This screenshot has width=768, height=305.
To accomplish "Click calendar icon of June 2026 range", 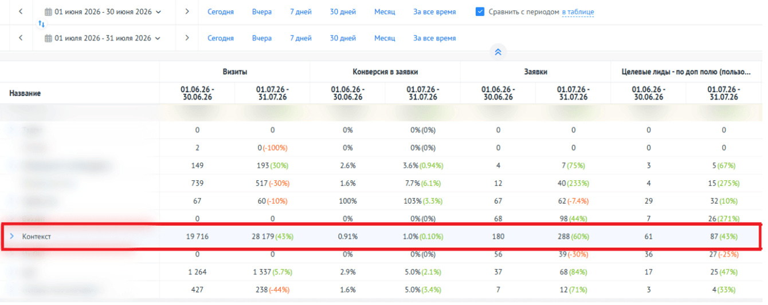I will pyautogui.click(x=48, y=11).
